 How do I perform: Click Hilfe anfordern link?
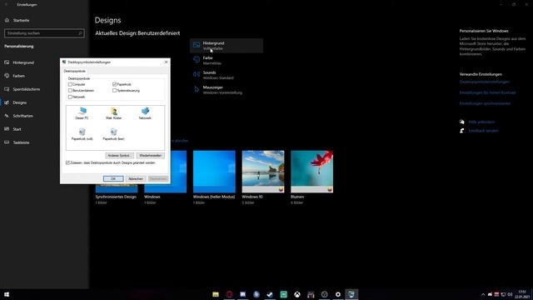481,122
